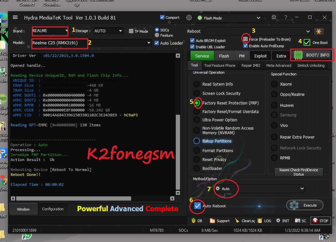Viewport: 336px width, 242px height.
Task: Click ClearLog in bottom toolbar
Action: pos(245,221)
